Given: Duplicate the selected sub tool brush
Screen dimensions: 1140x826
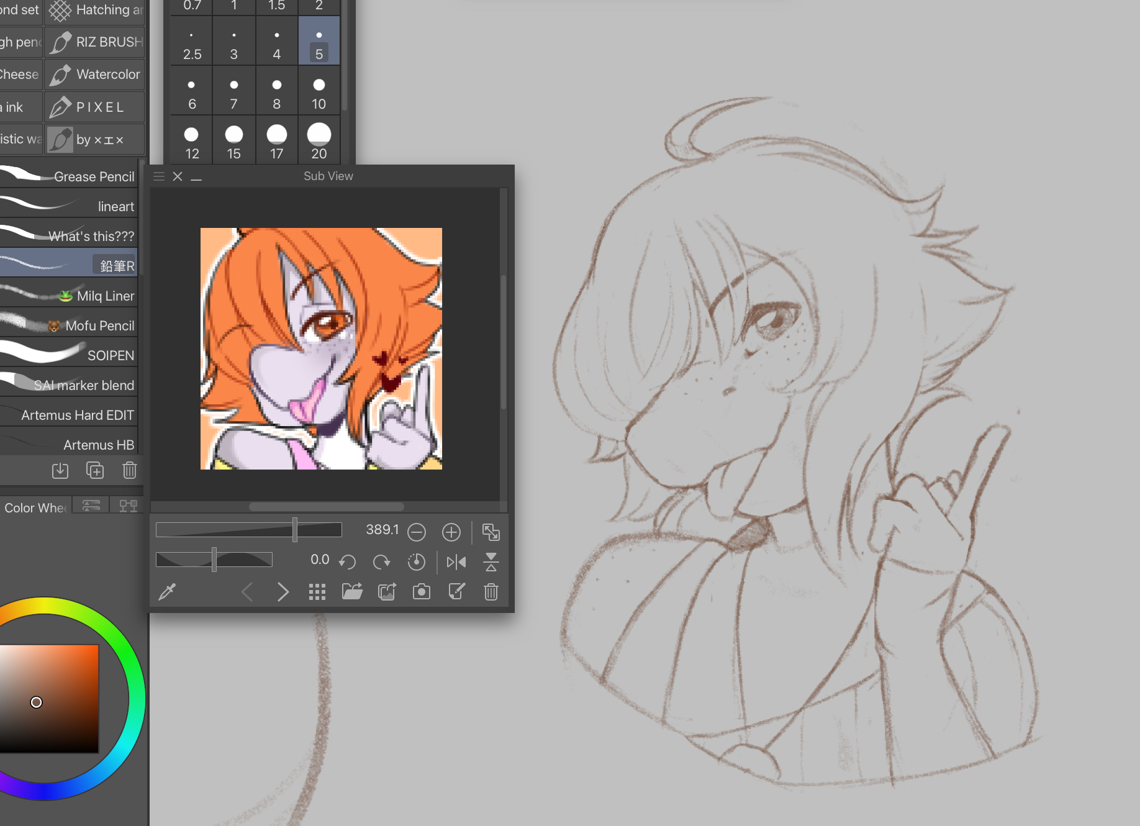Looking at the screenshot, I should pyautogui.click(x=95, y=471).
